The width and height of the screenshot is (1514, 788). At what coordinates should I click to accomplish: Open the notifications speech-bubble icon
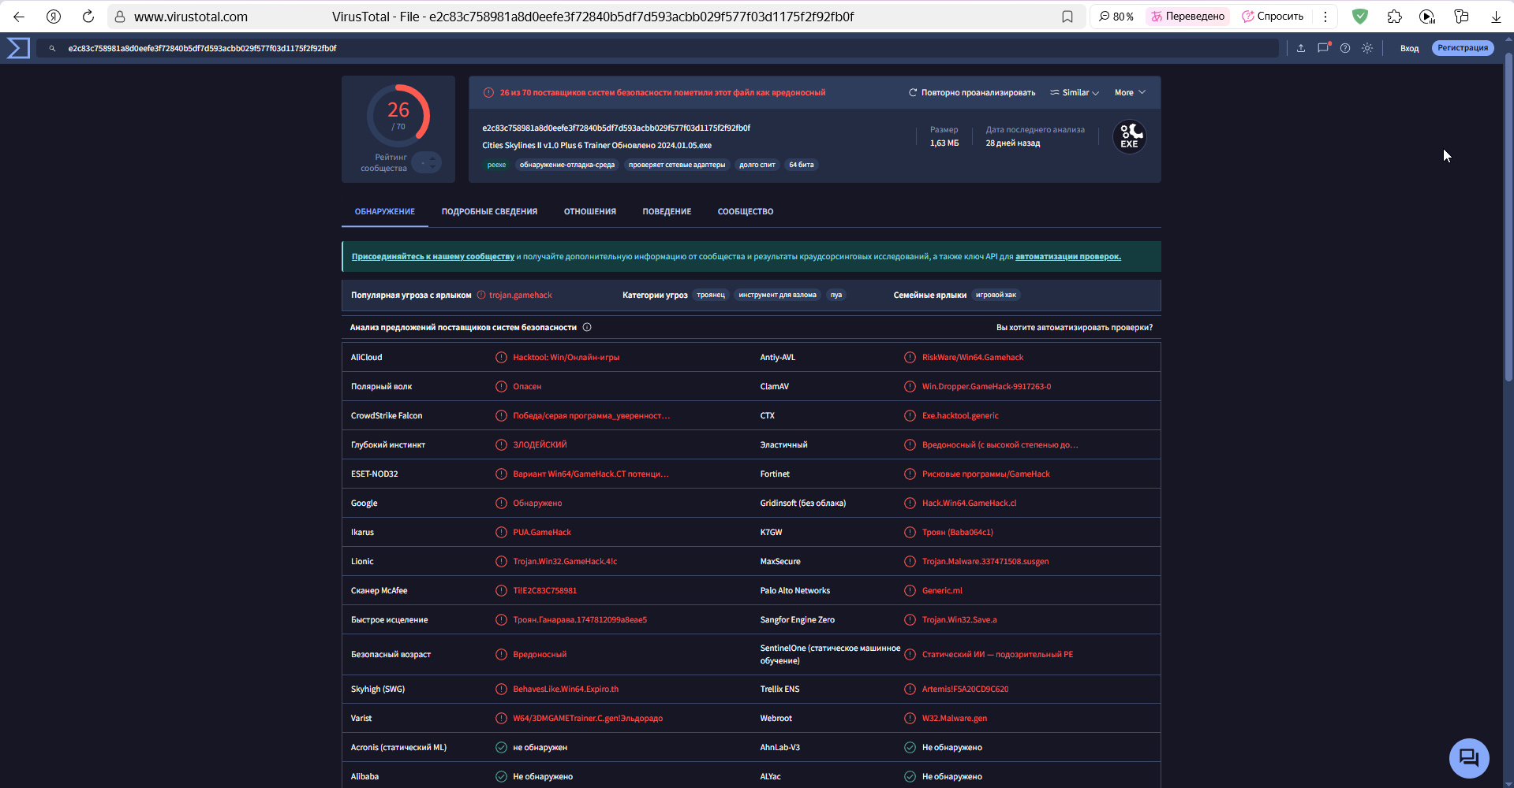pyautogui.click(x=1323, y=48)
